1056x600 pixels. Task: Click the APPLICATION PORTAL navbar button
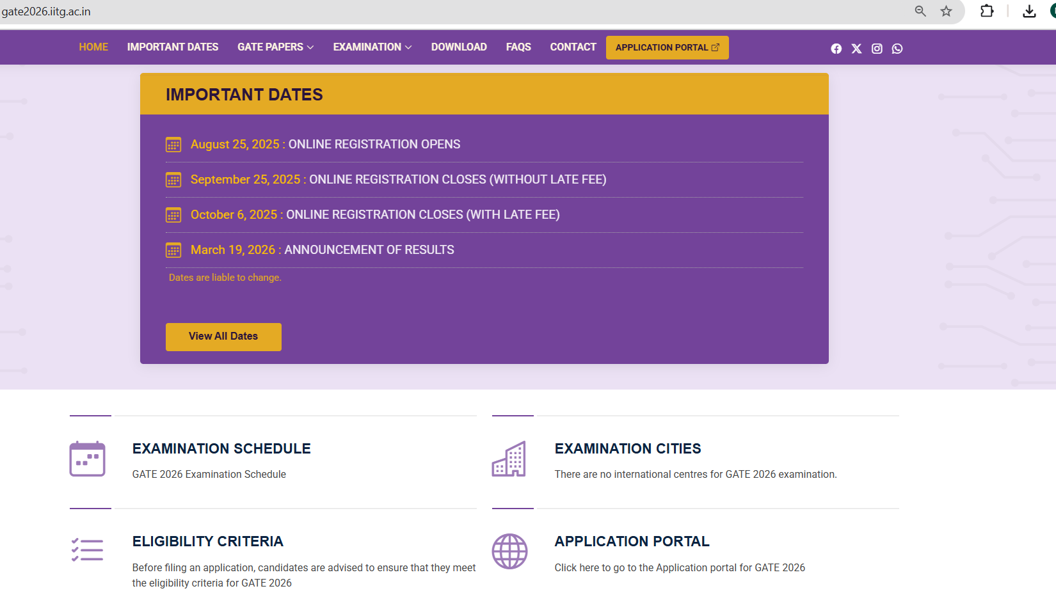tap(667, 47)
